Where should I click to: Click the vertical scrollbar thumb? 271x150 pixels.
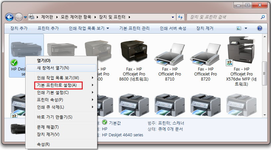click(264, 74)
